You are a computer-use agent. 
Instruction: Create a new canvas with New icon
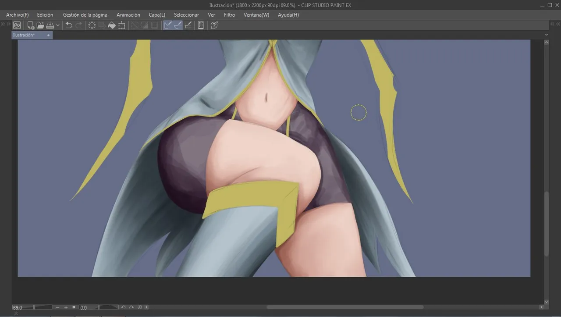[31, 25]
